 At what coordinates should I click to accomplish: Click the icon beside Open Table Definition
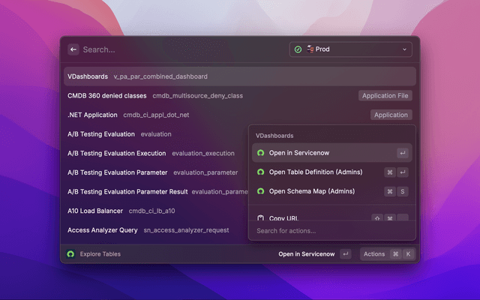tap(260, 172)
